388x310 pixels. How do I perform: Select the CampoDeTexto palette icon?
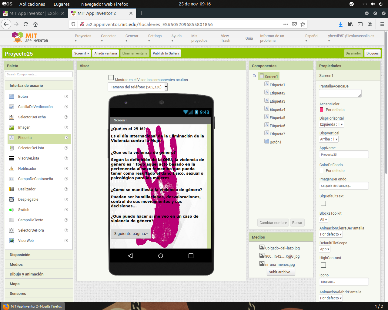12,220
